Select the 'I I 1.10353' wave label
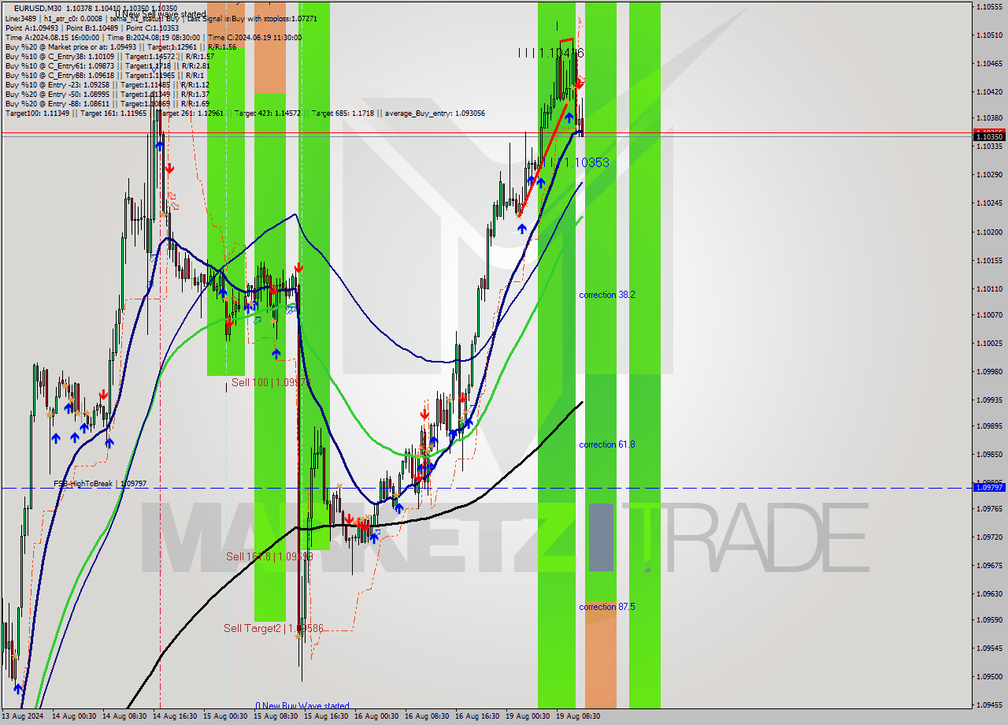The width and height of the screenshot is (1008, 725). tap(580, 162)
